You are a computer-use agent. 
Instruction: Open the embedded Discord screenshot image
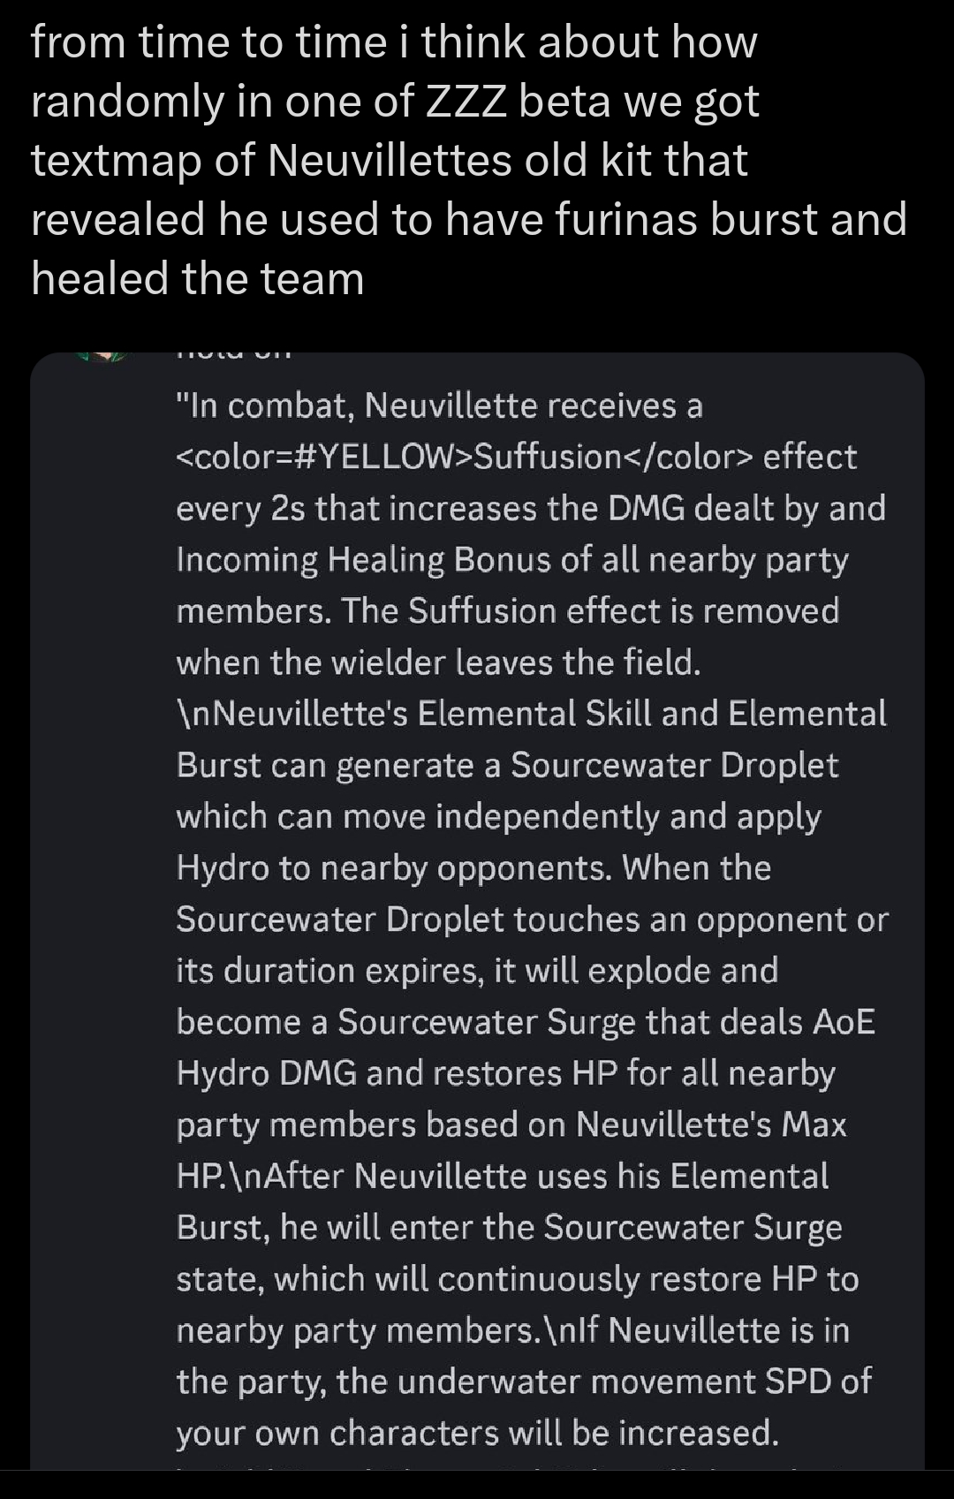(477, 910)
